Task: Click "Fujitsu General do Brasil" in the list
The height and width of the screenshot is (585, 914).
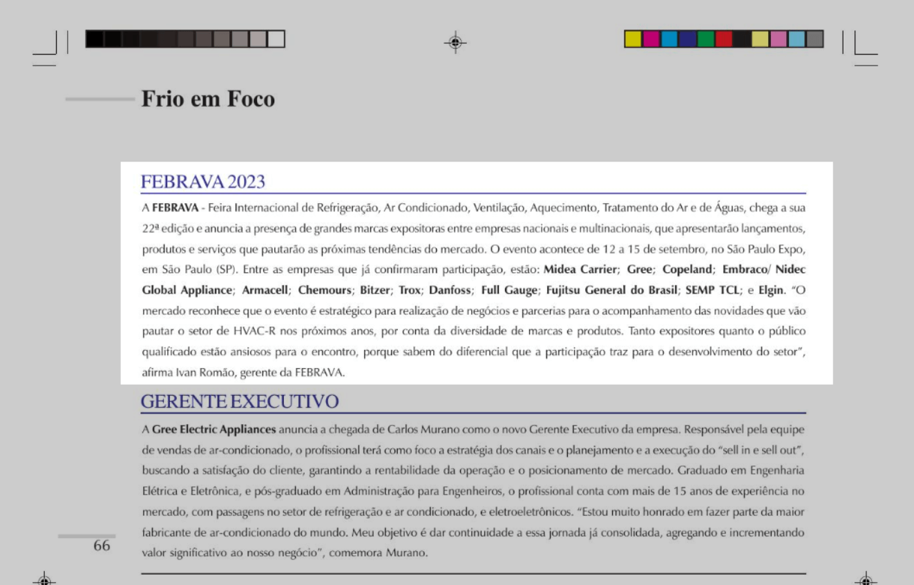Action: (612, 290)
